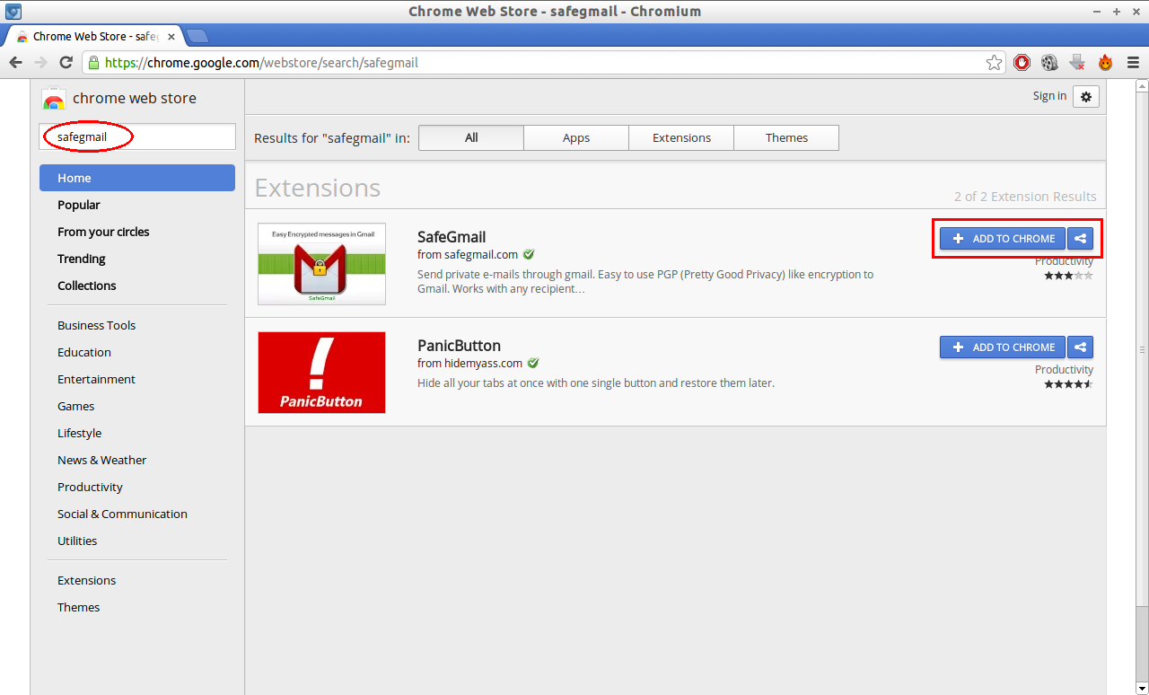
Task: Click the browser forward arrow
Action: pyautogui.click(x=40, y=62)
